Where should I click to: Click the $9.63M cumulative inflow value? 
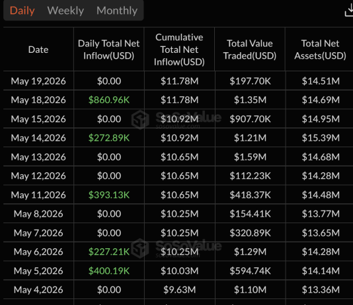(x=179, y=290)
